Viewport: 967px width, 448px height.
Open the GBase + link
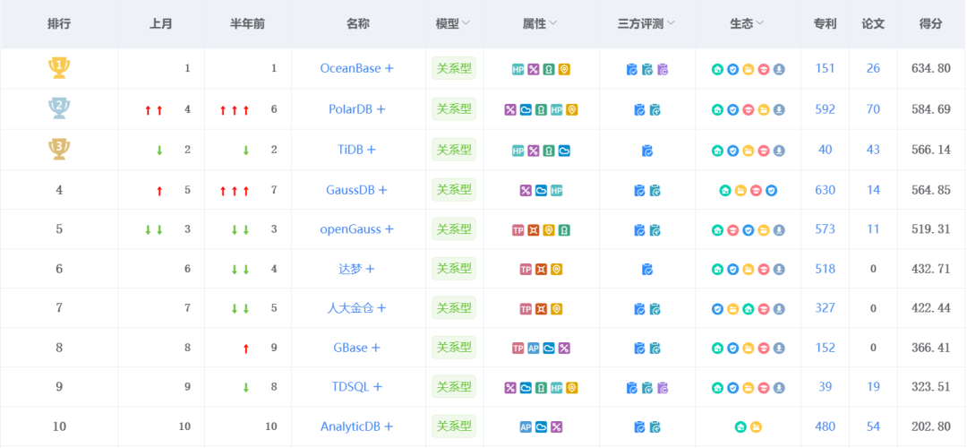tap(357, 348)
